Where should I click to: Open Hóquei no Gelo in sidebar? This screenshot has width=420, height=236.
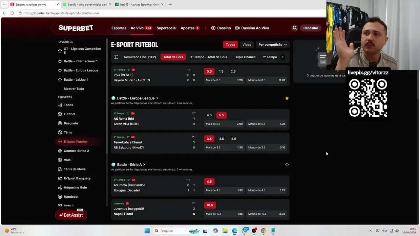tap(72, 187)
